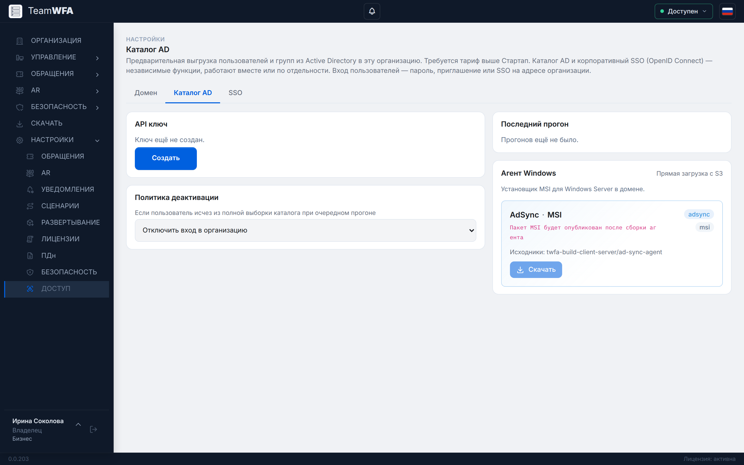
Task: Click the Организация building icon
Action: tap(20, 41)
